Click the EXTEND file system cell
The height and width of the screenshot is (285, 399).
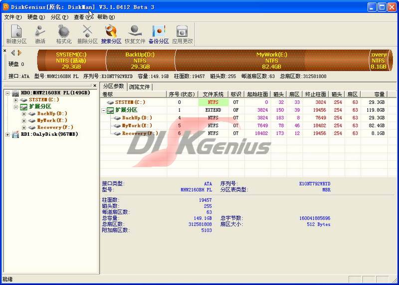[213, 110]
